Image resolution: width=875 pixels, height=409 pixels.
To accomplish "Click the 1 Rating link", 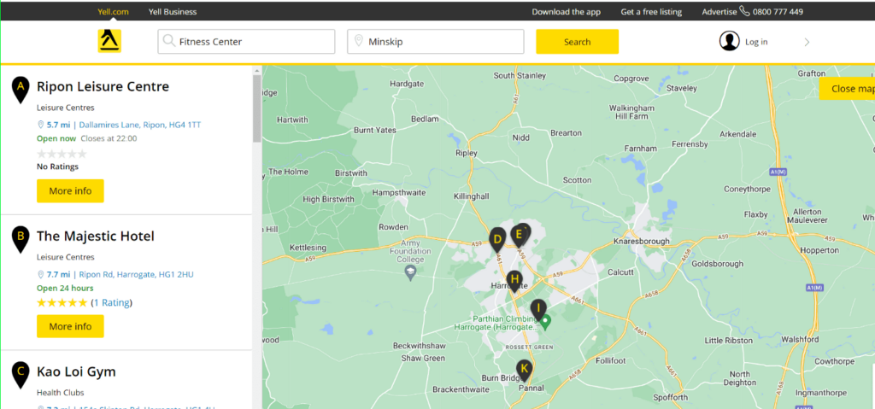I will pos(112,302).
